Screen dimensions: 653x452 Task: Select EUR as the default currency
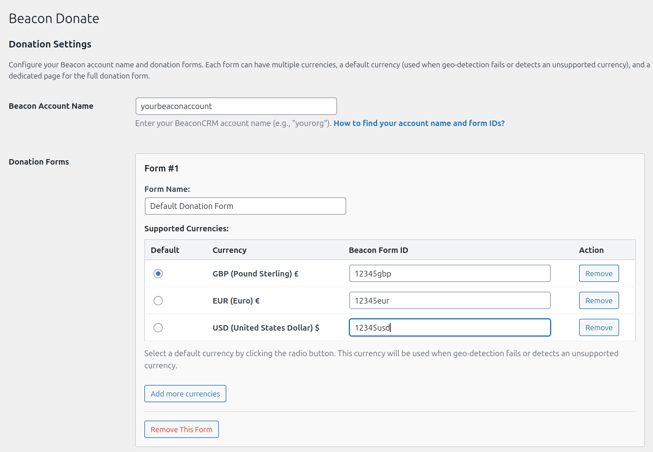click(158, 301)
